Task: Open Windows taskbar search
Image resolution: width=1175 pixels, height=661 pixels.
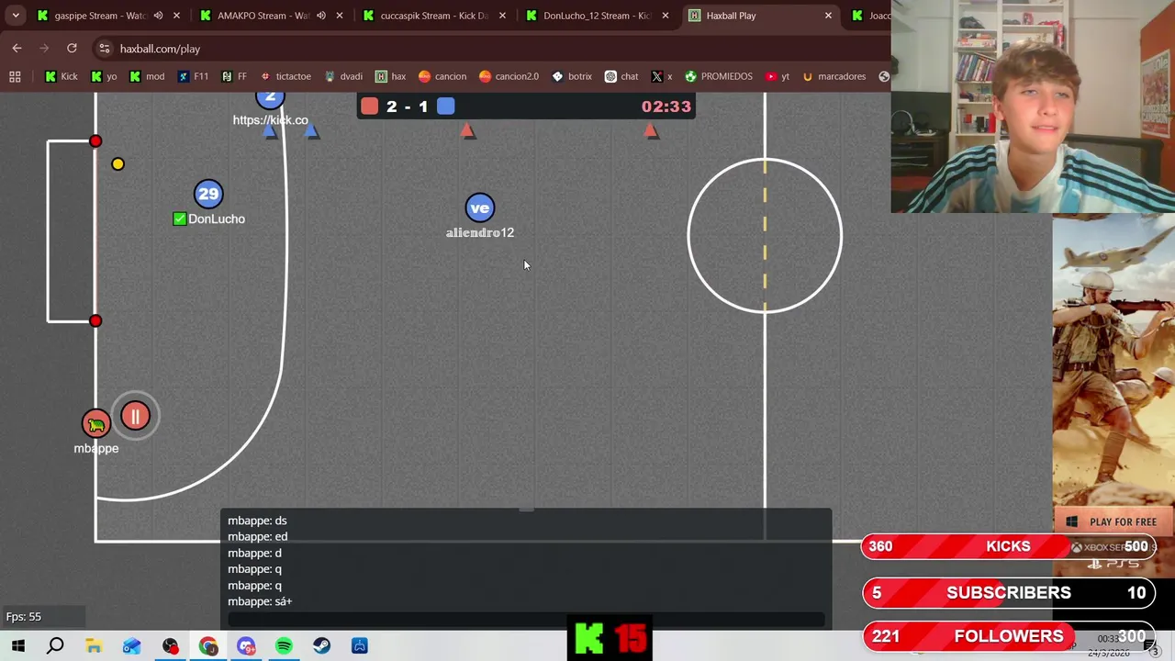Action: [x=55, y=645]
